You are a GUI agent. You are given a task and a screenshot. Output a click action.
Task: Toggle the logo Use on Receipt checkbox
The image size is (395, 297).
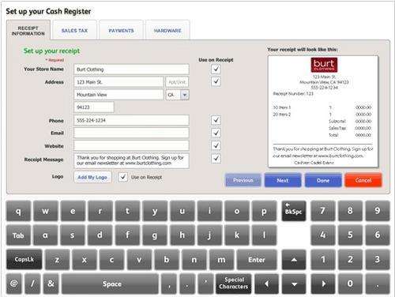coord(123,177)
